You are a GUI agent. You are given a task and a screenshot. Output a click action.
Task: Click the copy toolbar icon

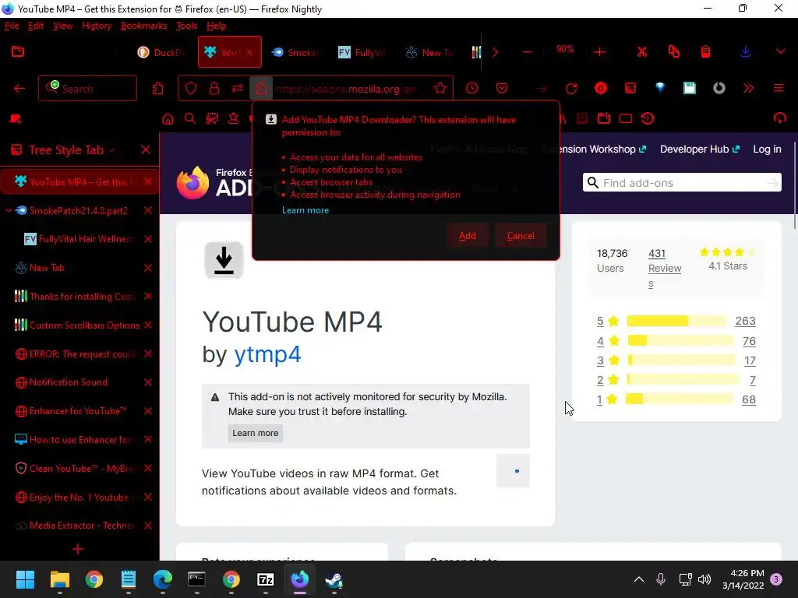[674, 52]
